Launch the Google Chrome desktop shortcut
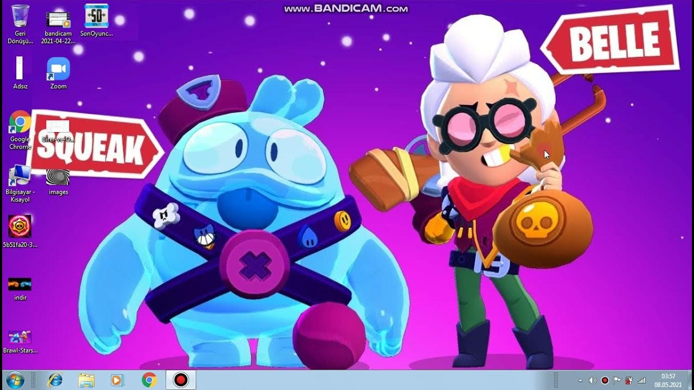This screenshot has width=694, height=390. tap(20, 130)
